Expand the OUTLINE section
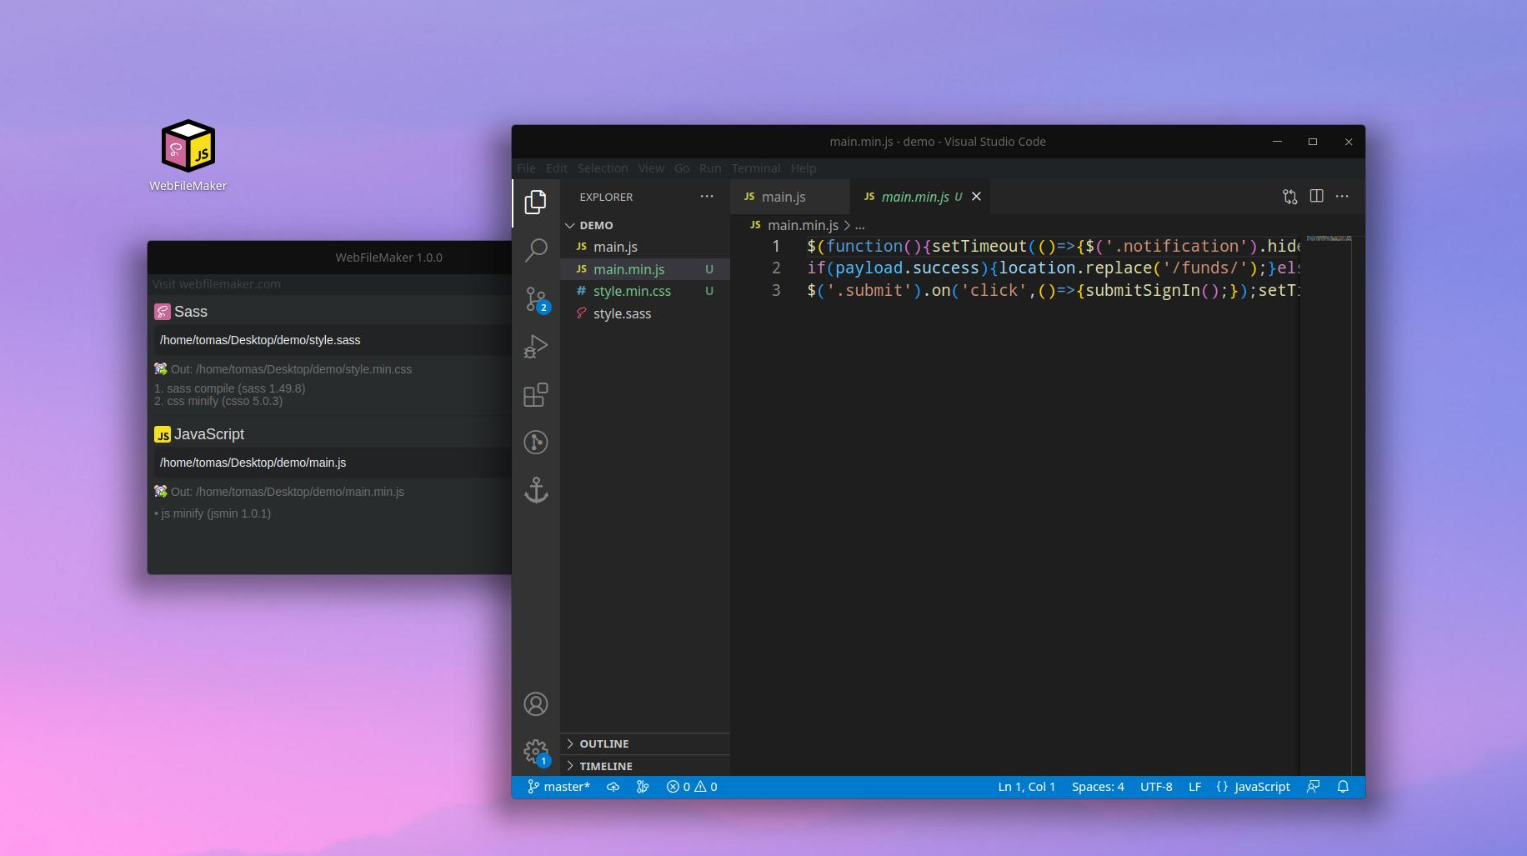Screen dimensions: 1527x856 coord(604,743)
